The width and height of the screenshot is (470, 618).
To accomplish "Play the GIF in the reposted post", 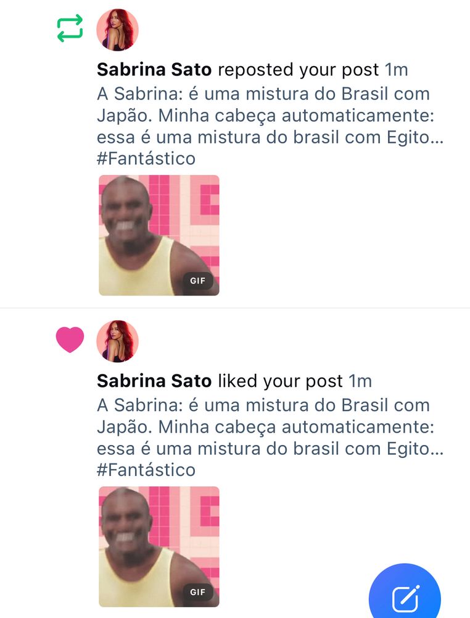I will click(159, 235).
